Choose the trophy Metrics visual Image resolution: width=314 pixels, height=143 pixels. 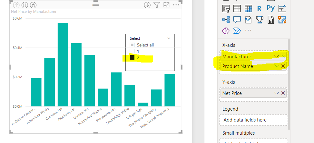pyautogui.click(x=260, y=20)
